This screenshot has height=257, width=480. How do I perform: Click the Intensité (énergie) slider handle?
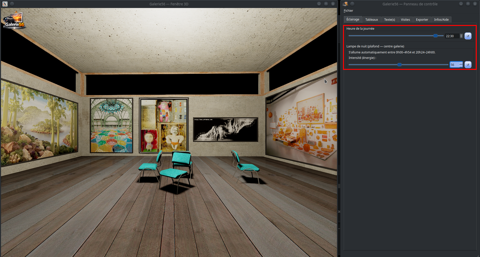tap(399, 65)
